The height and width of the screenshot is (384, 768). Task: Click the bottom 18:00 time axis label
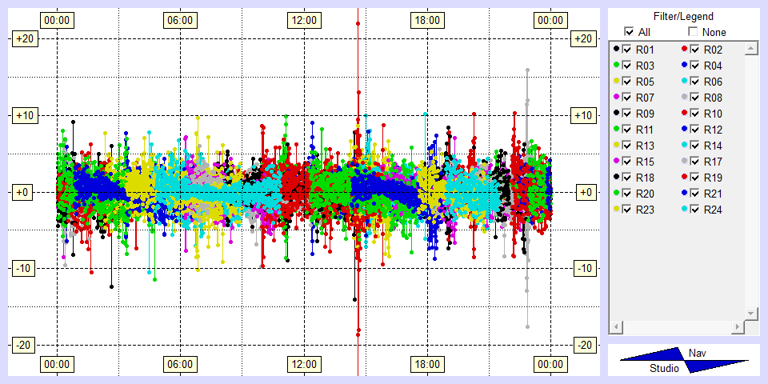pyautogui.click(x=426, y=364)
